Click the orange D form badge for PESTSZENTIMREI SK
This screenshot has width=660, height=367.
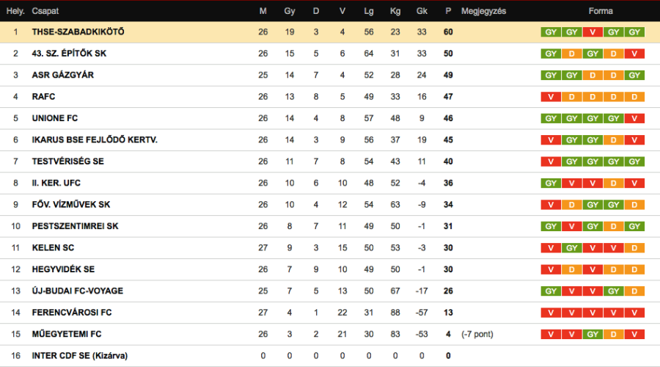tap(614, 226)
